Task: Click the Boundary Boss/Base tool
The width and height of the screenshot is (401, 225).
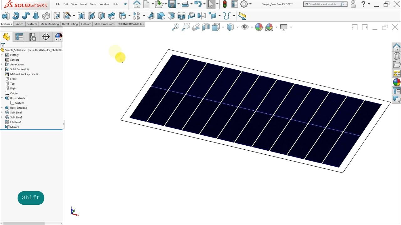Action: (46, 16)
